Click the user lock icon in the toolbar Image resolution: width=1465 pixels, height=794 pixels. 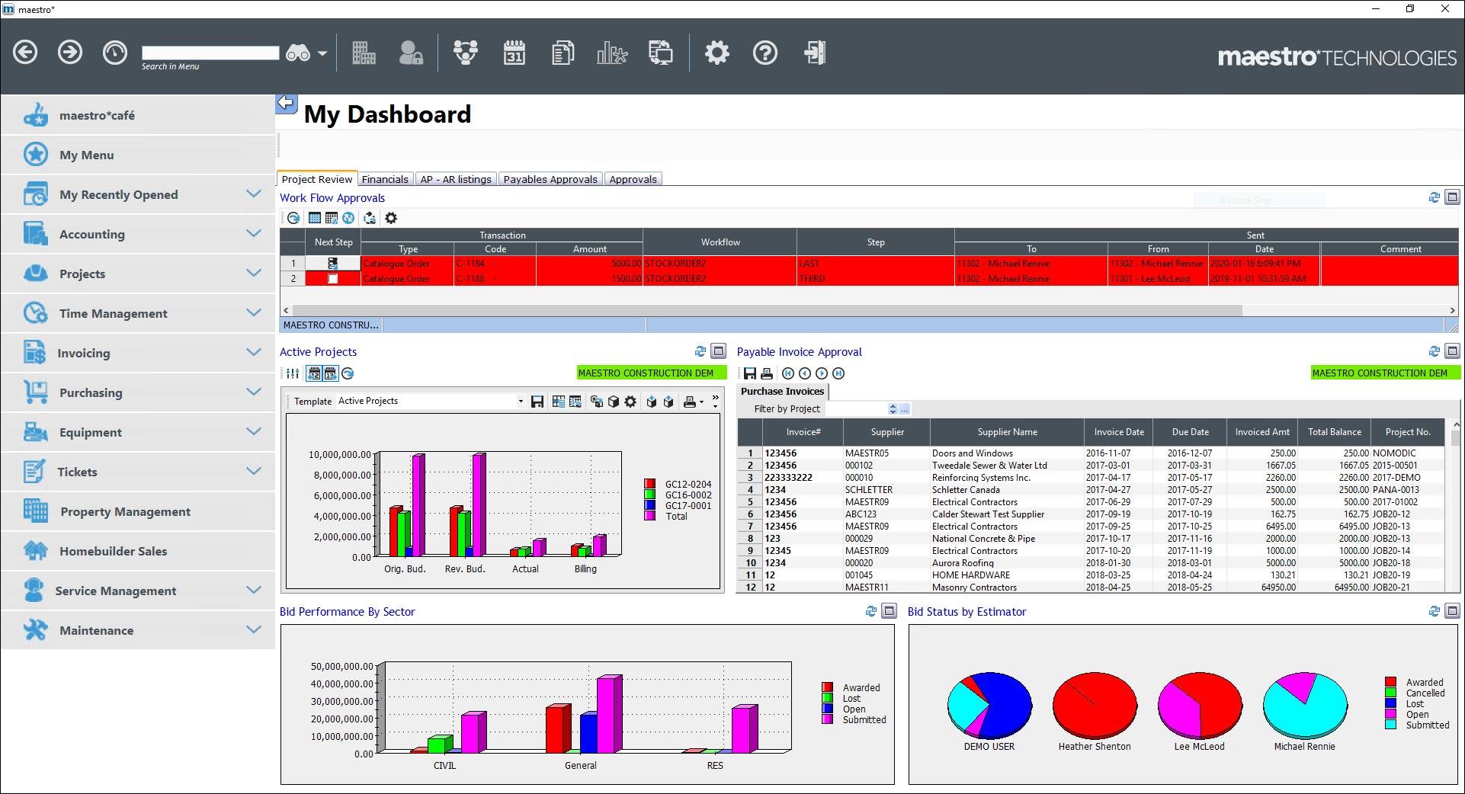tap(411, 53)
